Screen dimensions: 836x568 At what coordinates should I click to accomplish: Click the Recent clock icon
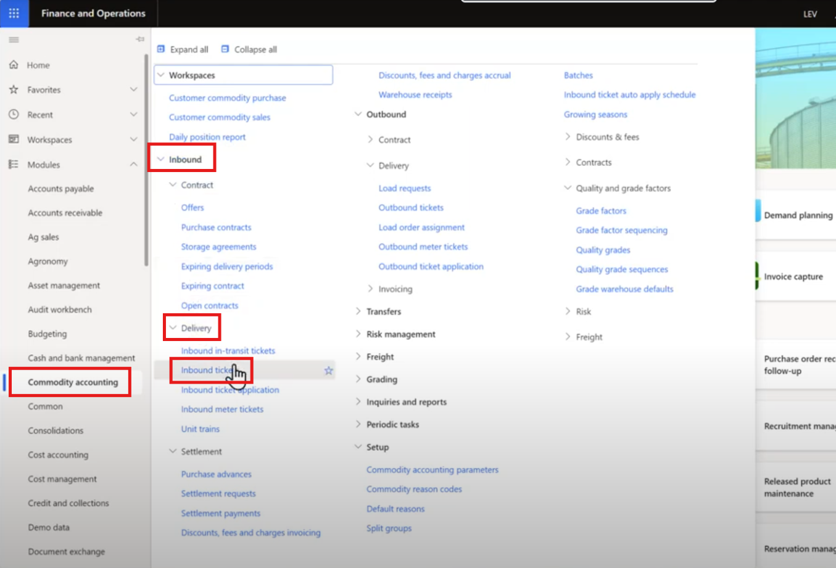pos(14,115)
